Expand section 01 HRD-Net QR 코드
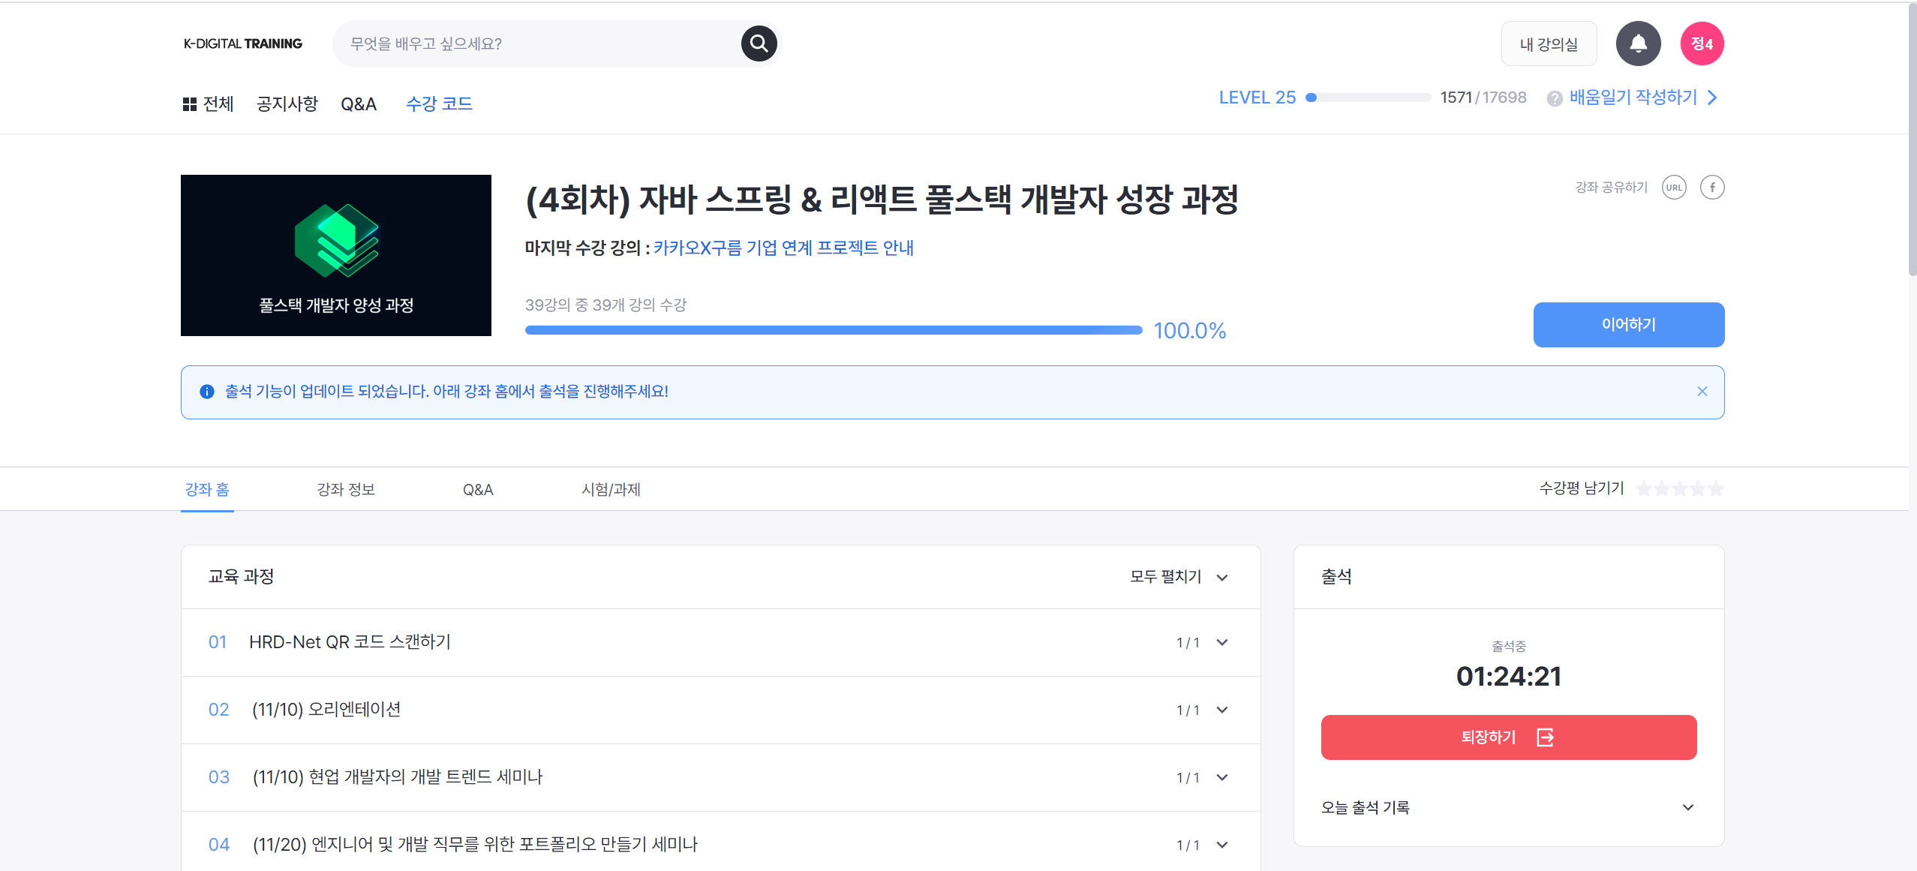Screen dimensions: 1917x871 1221,643
